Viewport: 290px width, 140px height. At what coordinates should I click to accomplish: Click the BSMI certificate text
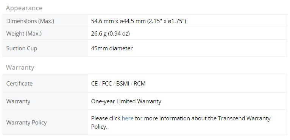click(123, 83)
